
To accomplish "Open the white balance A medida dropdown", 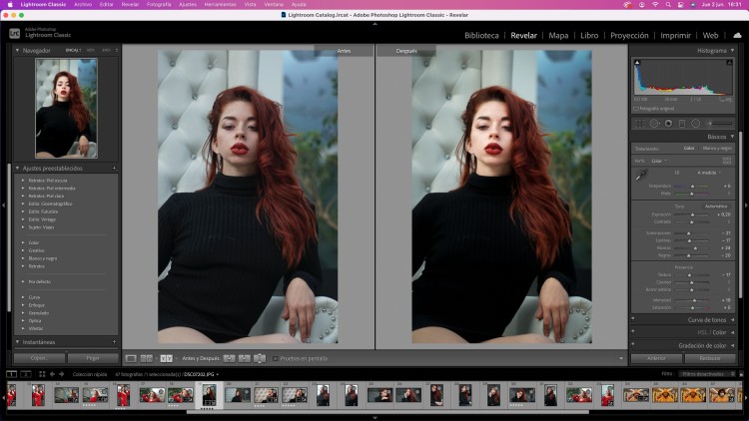I will click(x=709, y=173).
